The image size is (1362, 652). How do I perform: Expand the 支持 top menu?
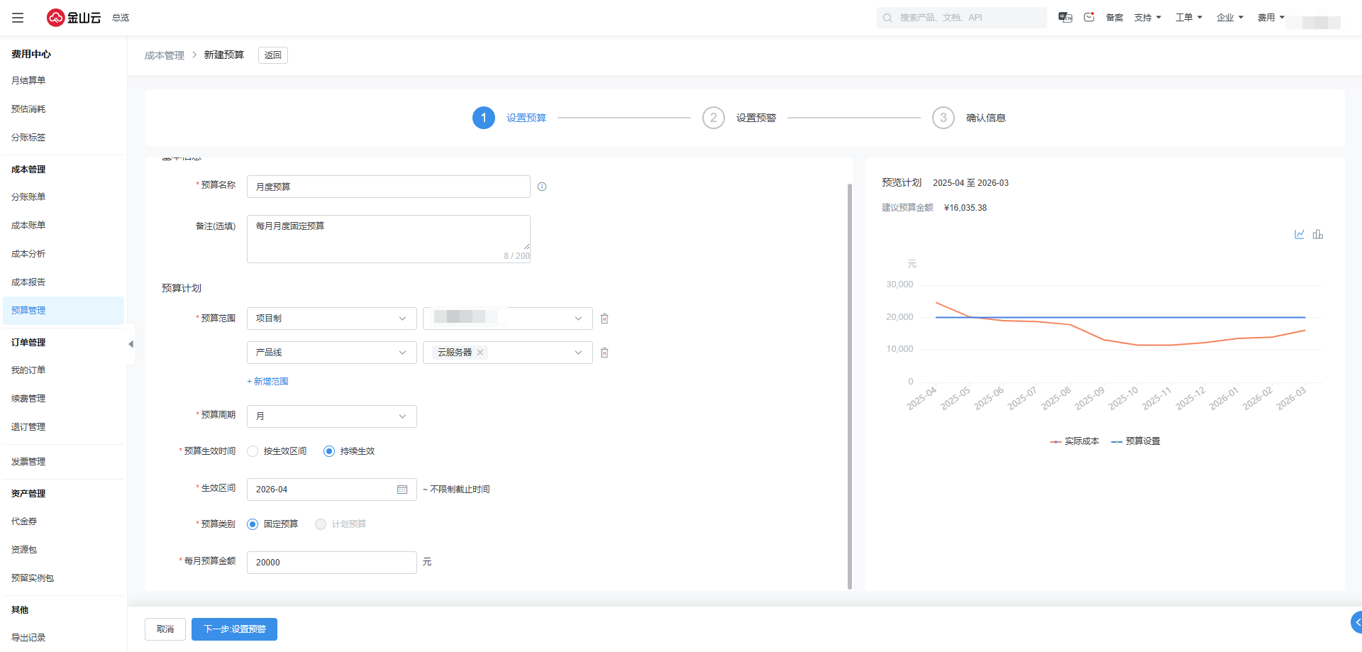click(1148, 18)
